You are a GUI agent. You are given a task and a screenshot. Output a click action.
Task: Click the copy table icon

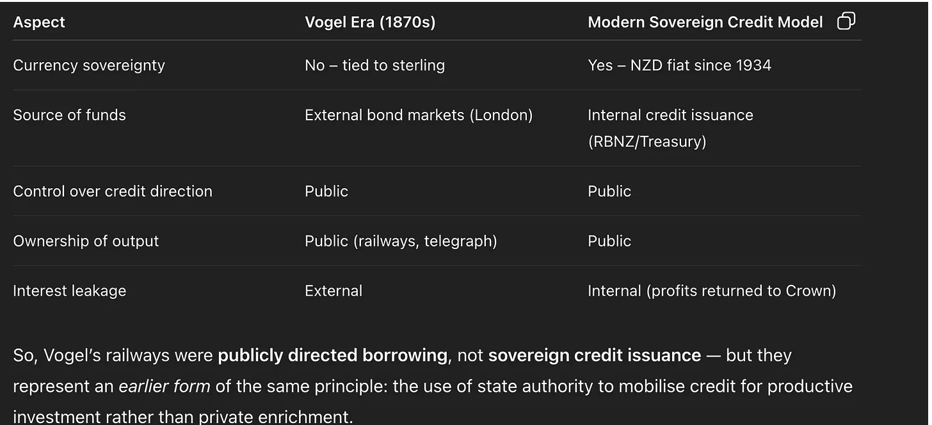click(x=846, y=21)
